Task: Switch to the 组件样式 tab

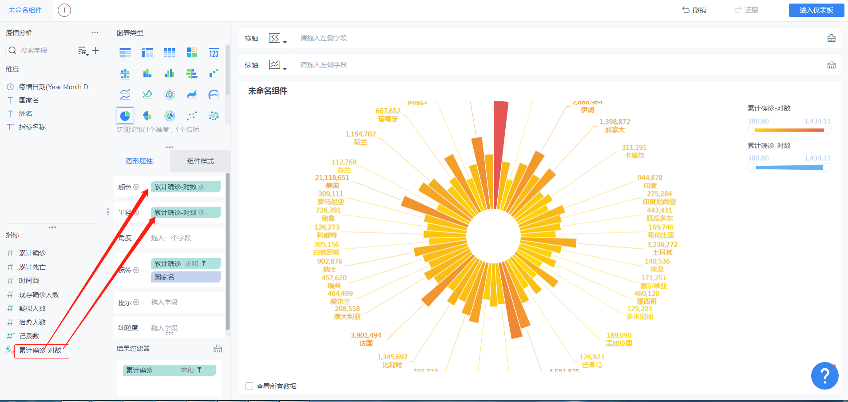Action: point(200,161)
